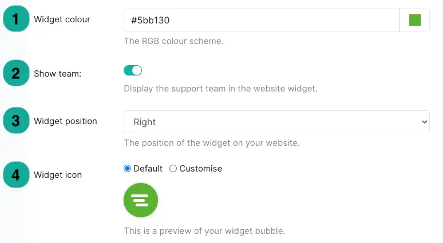The height and width of the screenshot is (243, 443).
Task: Click the step 1 numbered badge
Action: pos(16,19)
